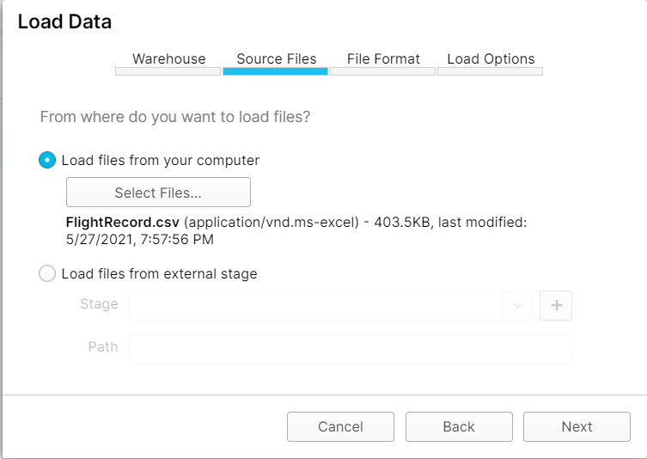
Task: Go Back to the previous step
Action: coord(459,426)
